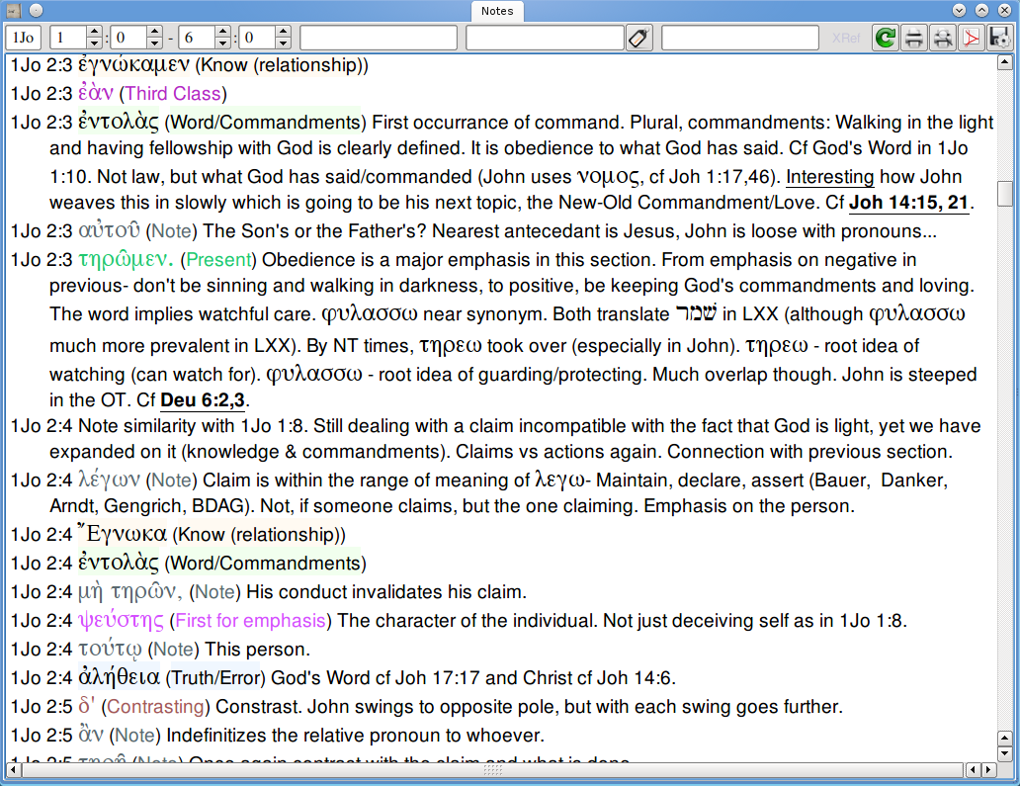Click the magenta Greek word ἐὰν

pyautogui.click(x=96, y=93)
